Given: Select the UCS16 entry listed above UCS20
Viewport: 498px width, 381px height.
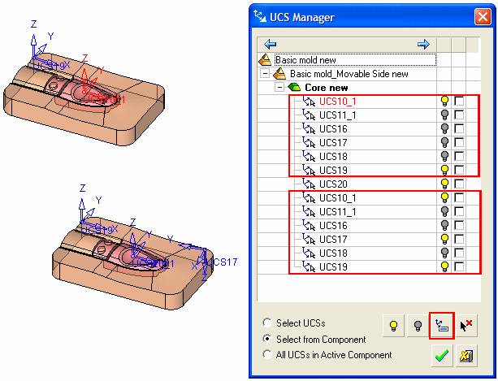Looking at the screenshot, I should point(333,129).
